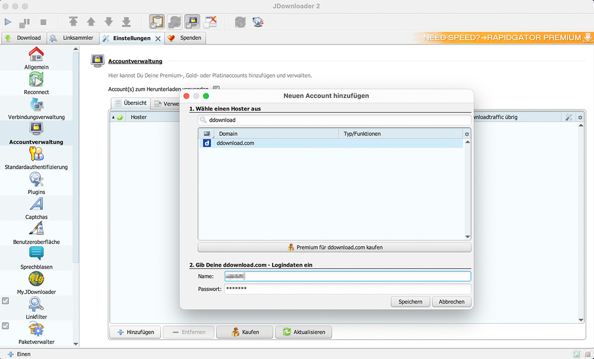
Task: Click the Hoster column header
Action: [139, 117]
